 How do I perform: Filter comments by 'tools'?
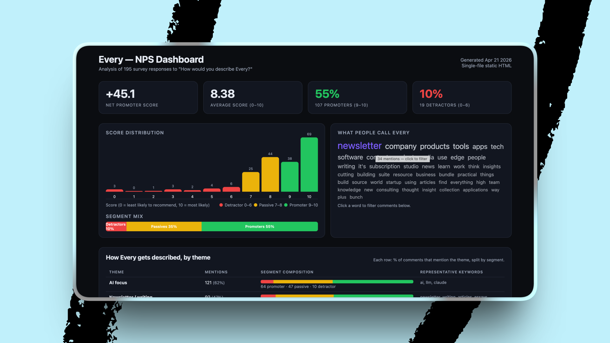[461, 146]
